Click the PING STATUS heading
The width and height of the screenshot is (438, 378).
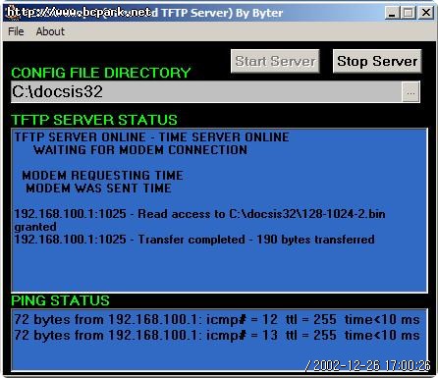point(60,300)
